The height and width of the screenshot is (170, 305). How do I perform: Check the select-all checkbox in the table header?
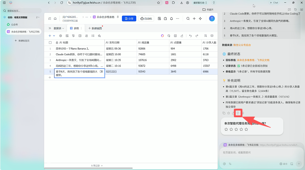[50, 43]
